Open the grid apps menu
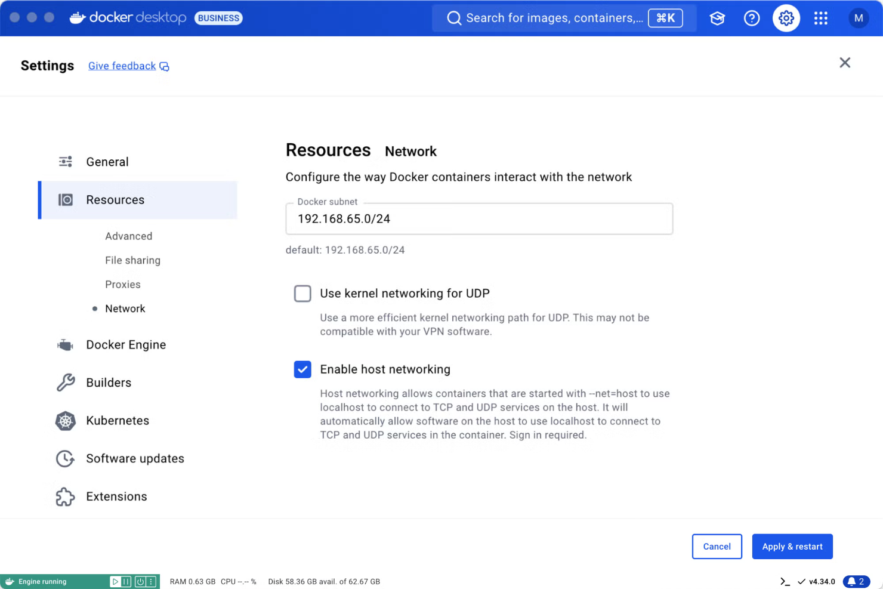Image resolution: width=883 pixels, height=589 pixels. [x=821, y=18]
